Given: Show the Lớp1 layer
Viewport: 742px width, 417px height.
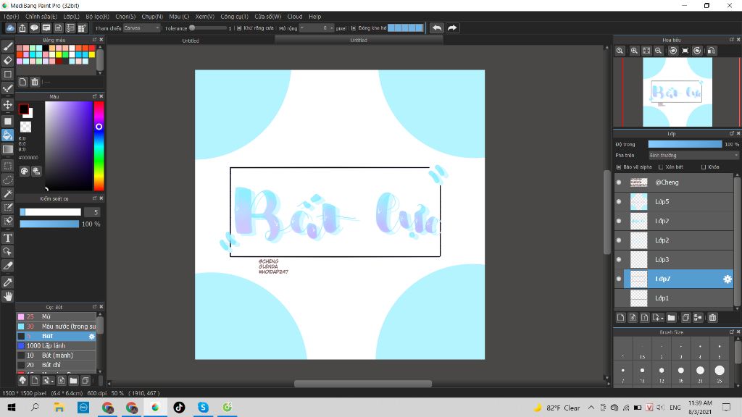Looking at the screenshot, I should pyautogui.click(x=619, y=298).
